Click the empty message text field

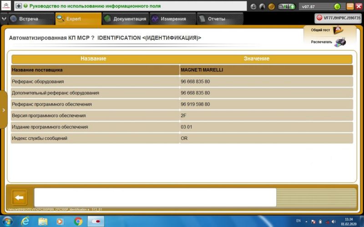(155, 197)
